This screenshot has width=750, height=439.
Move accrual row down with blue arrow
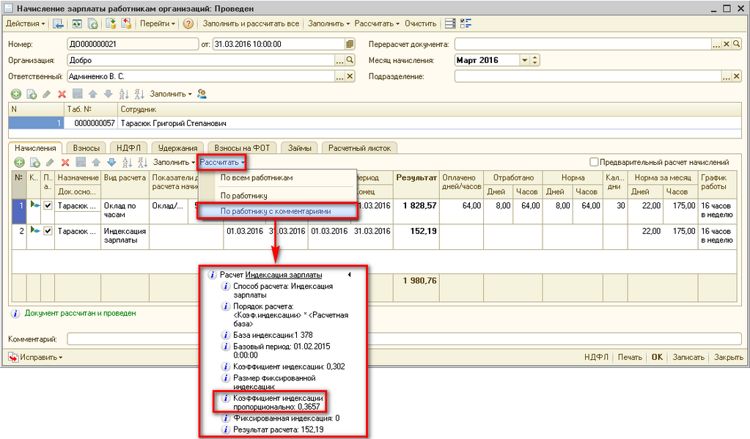coord(111,163)
